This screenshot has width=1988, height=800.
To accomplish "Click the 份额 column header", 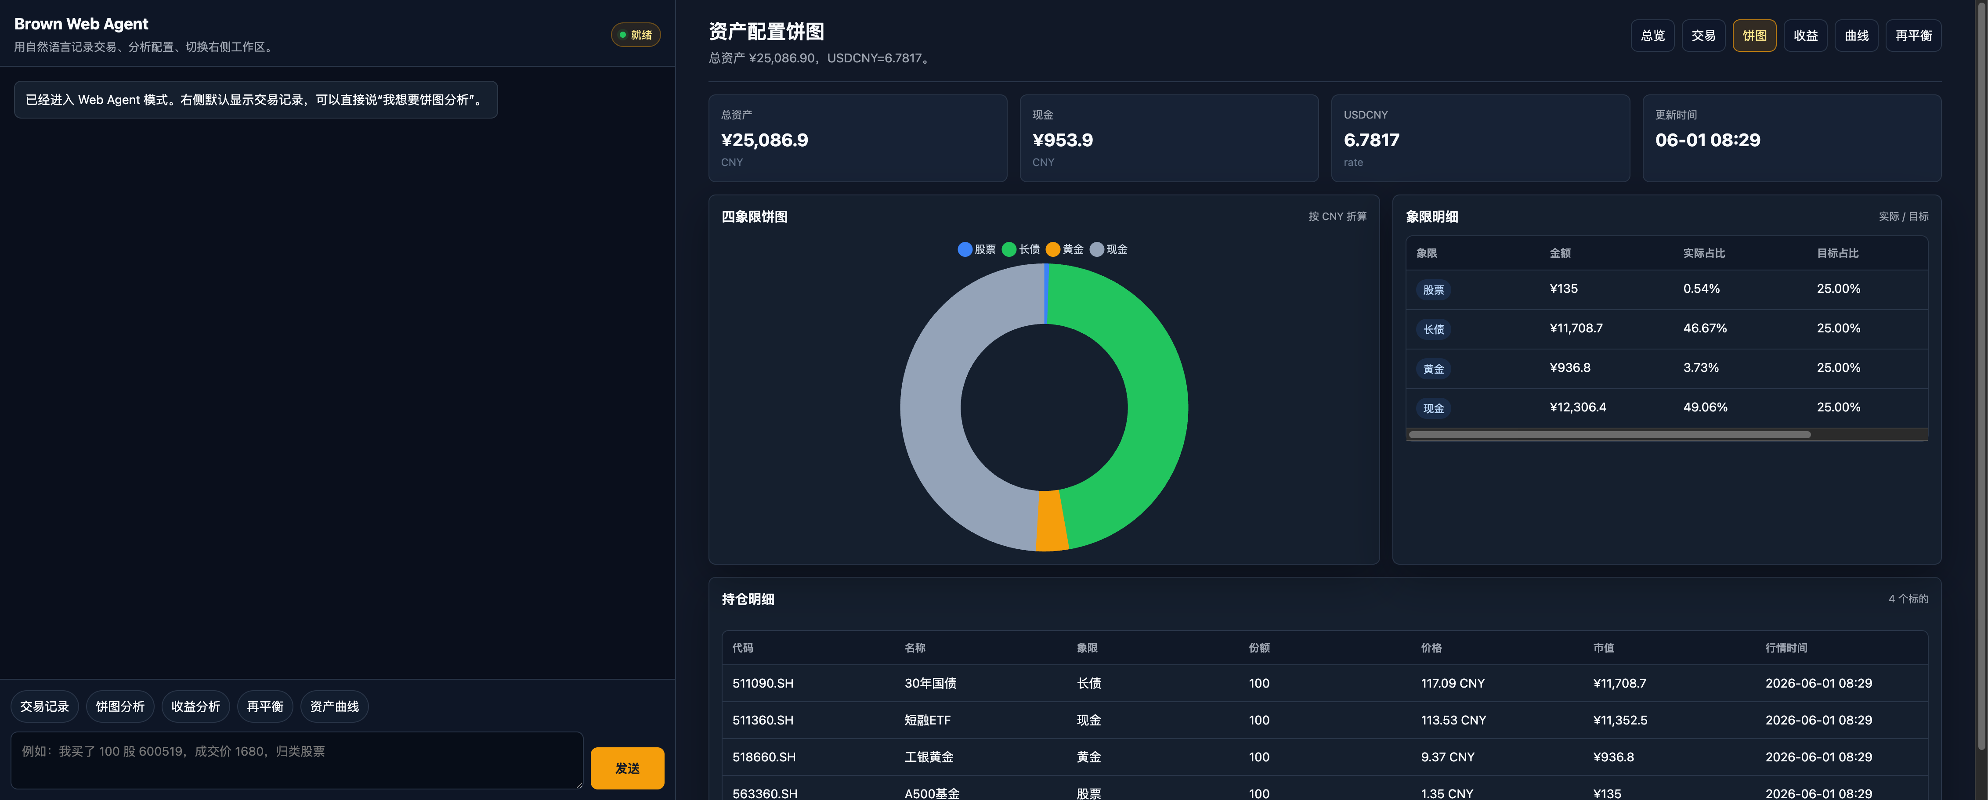I will coord(1259,647).
